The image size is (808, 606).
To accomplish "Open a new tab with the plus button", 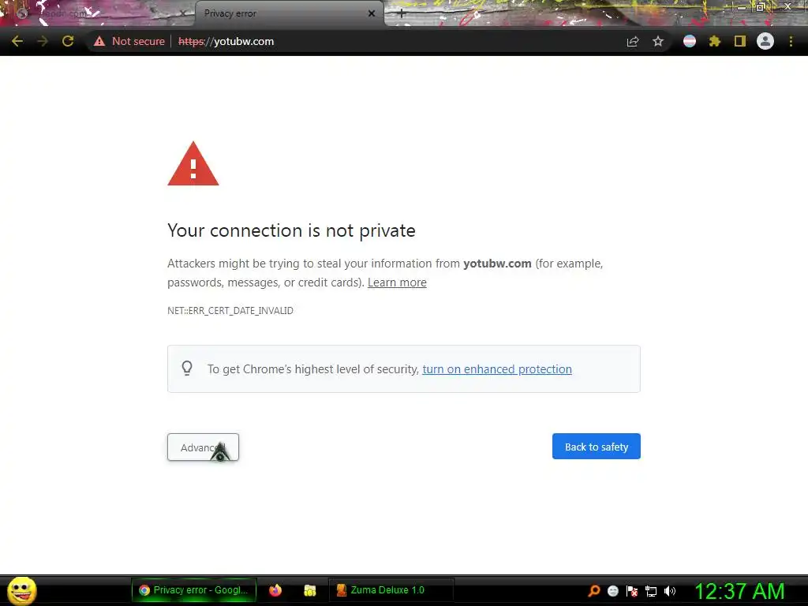I will 402,14.
